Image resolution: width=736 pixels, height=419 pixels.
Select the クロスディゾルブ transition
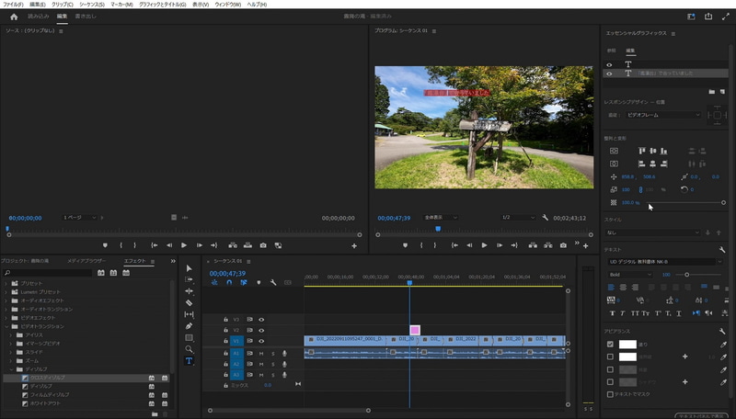[x=50, y=378]
